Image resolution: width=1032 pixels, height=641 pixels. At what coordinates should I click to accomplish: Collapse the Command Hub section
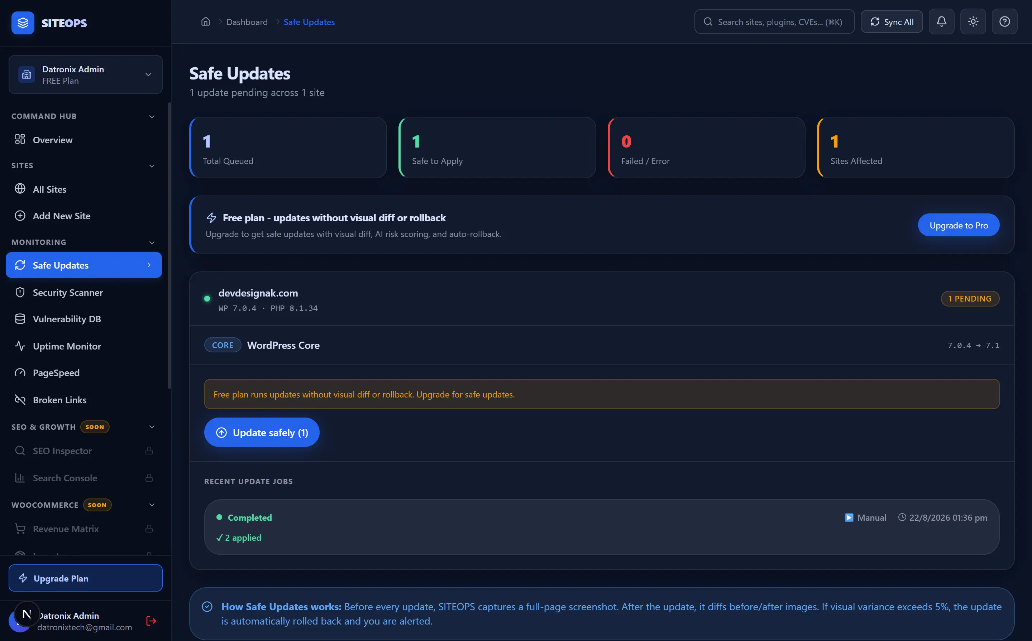click(152, 117)
